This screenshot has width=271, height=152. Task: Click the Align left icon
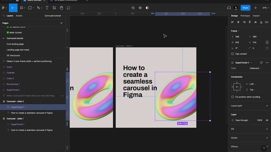point(232,22)
